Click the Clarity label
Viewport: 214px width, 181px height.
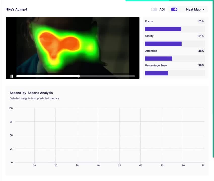pos(149,36)
